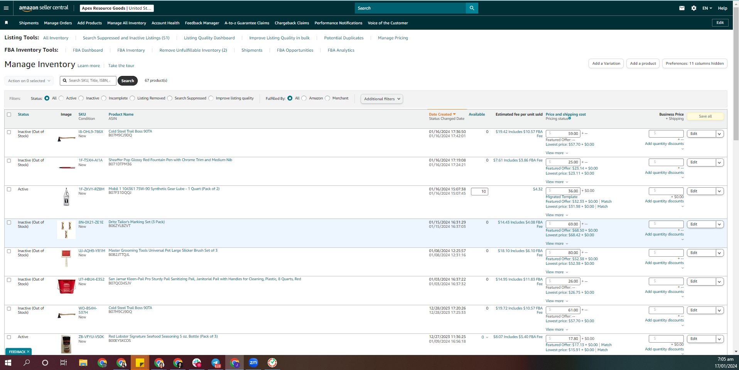Open Voice of the Customer menu item
Image resolution: width=739 pixels, height=370 pixels.
[x=388, y=23]
